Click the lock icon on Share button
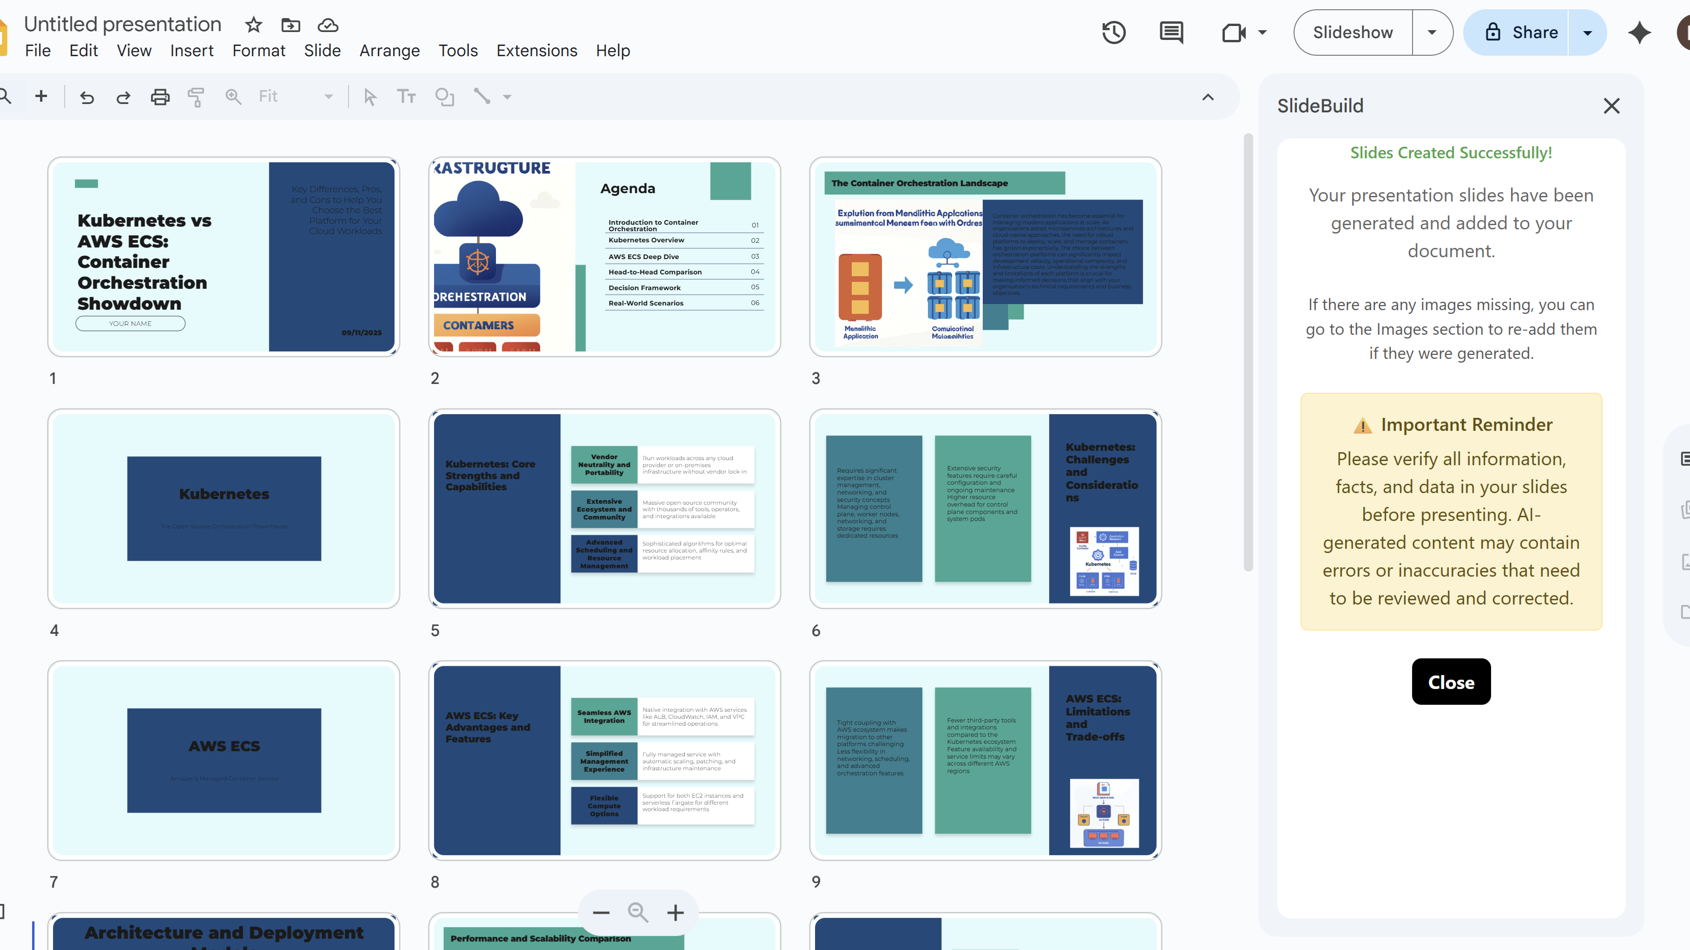This screenshot has height=950, width=1690. 1493,32
